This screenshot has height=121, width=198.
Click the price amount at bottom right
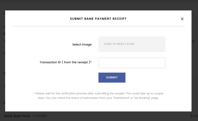pos(194,116)
